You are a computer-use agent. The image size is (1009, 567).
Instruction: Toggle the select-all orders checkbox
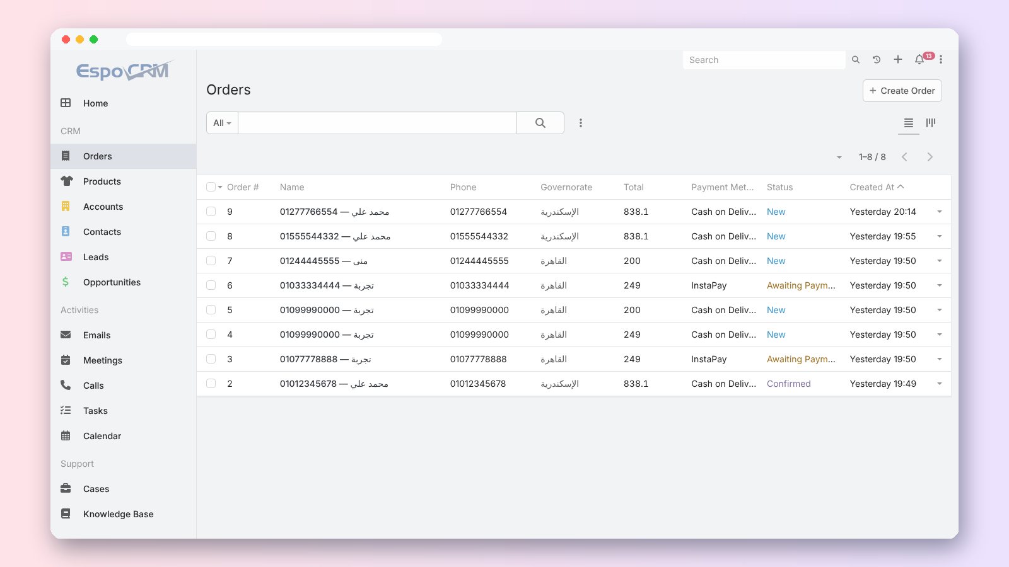tap(211, 187)
